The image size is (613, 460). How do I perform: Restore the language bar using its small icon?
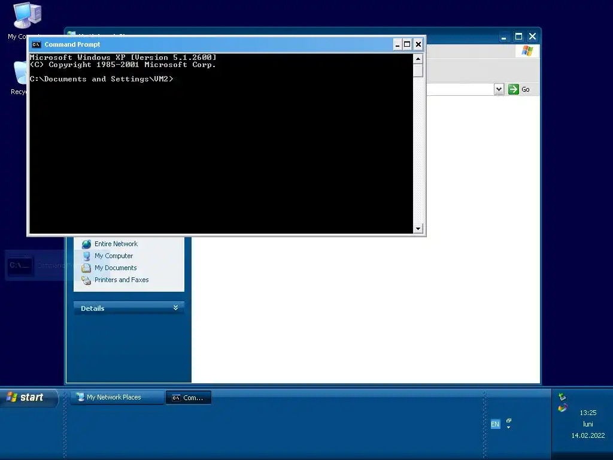(x=509, y=420)
